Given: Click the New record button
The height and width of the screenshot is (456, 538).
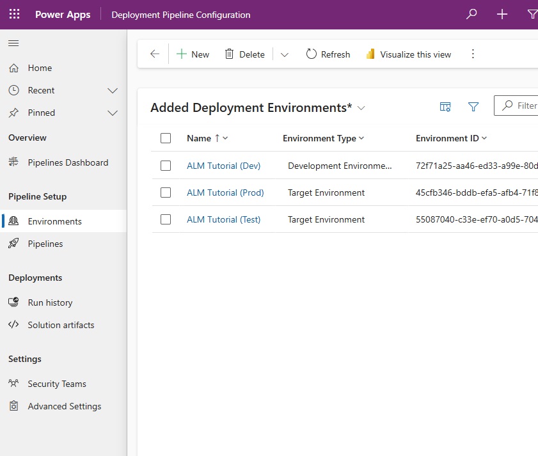Looking at the screenshot, I should [193, 54].
